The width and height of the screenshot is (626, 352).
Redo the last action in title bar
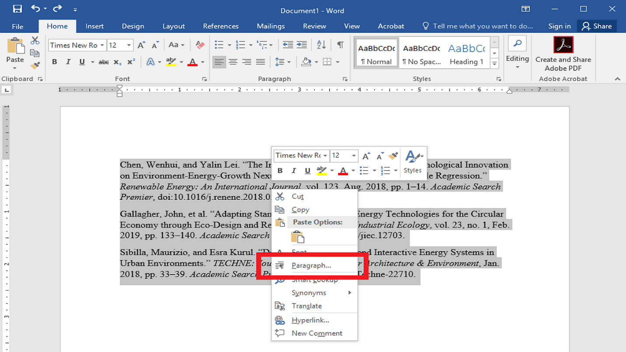[57, 9]
